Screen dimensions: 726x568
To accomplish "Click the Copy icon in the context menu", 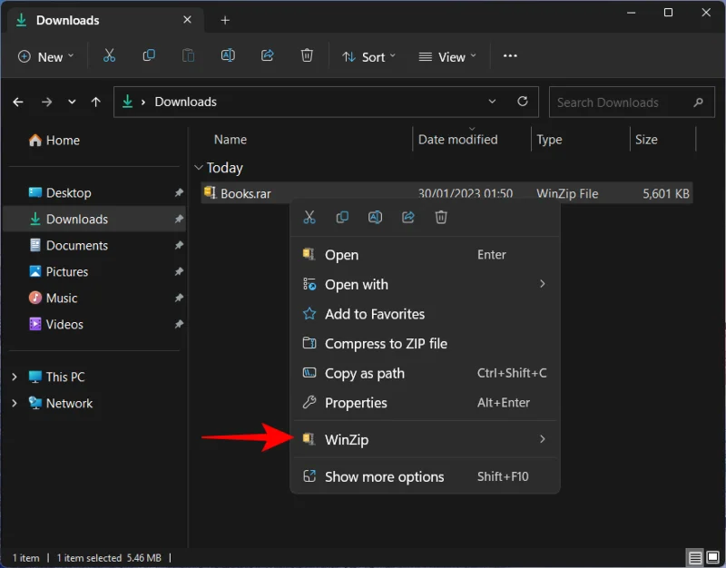I will pyautogui.click(x=342, y=217).
